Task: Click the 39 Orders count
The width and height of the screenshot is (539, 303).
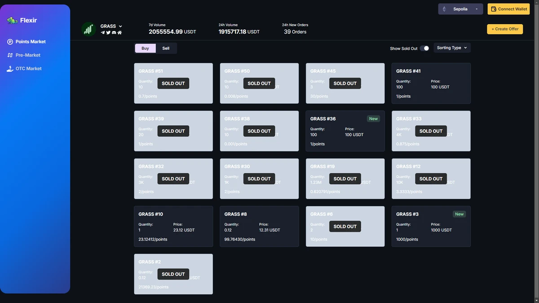Action: tap(295, 32)
